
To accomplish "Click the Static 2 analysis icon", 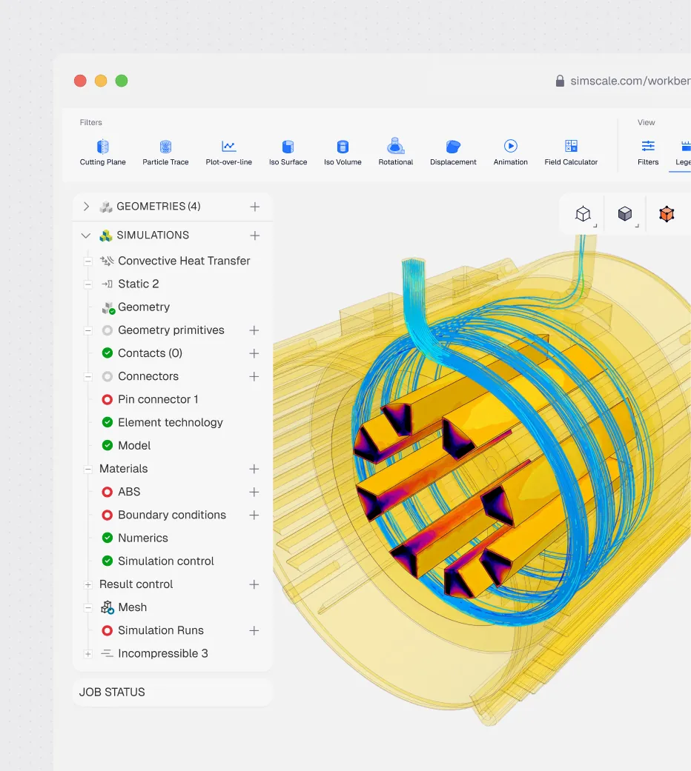I will (107, 284).
